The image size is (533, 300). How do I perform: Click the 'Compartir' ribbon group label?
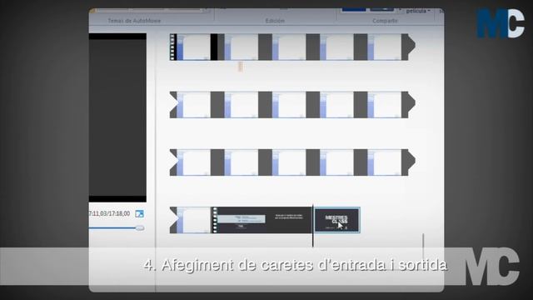pyautogui.click(x=385, y=21)
